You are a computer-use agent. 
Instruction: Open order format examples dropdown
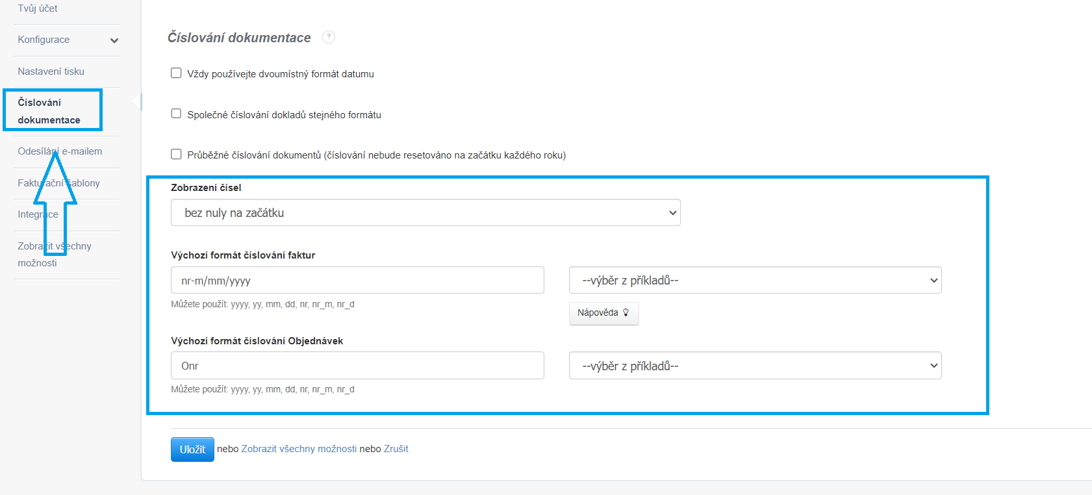[x=755, y=366]
